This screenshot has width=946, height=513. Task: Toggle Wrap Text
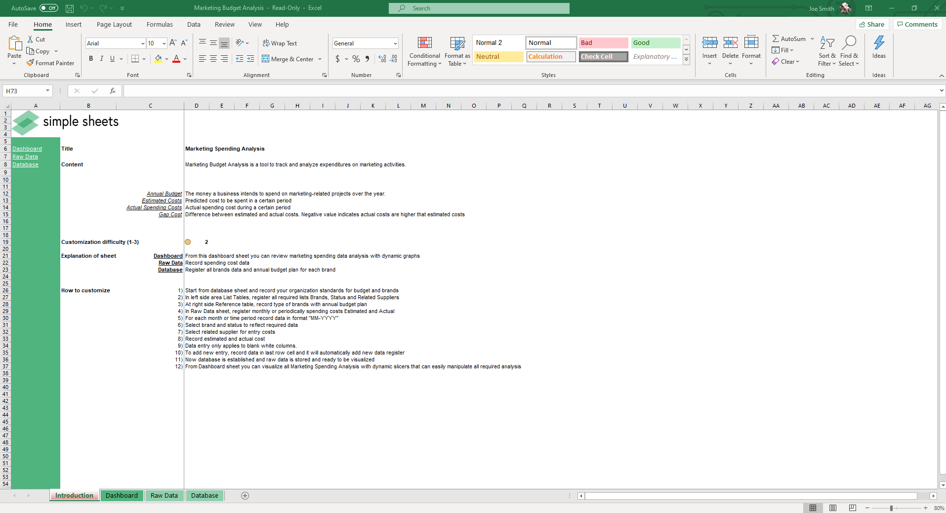(280, 43)
